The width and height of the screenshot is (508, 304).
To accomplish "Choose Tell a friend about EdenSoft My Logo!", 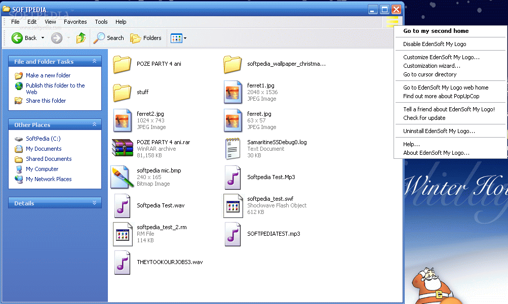I will pyautogui.click(x=450, y=109).
